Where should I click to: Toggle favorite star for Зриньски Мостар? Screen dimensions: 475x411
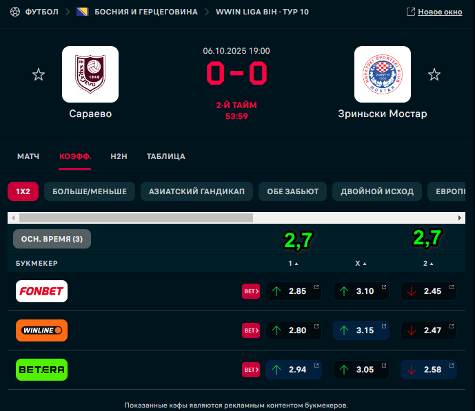point(434,74)
